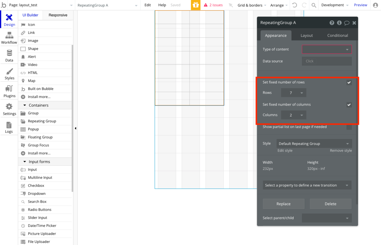This screenshot has width=381, height=245.
Task: Click the undo arrow icon
Action: tap(295, 5)
